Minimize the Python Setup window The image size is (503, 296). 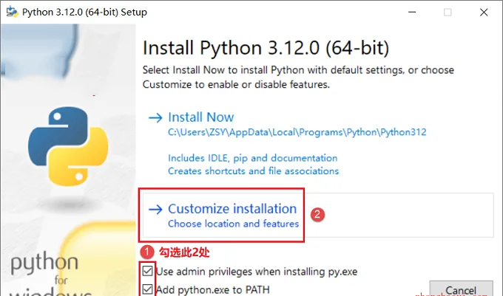(412, 12)
